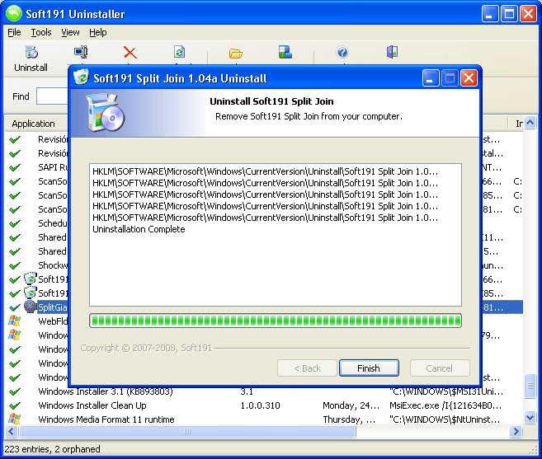Open the Help menu
This screenshot has width=542, height=459.
98,32
